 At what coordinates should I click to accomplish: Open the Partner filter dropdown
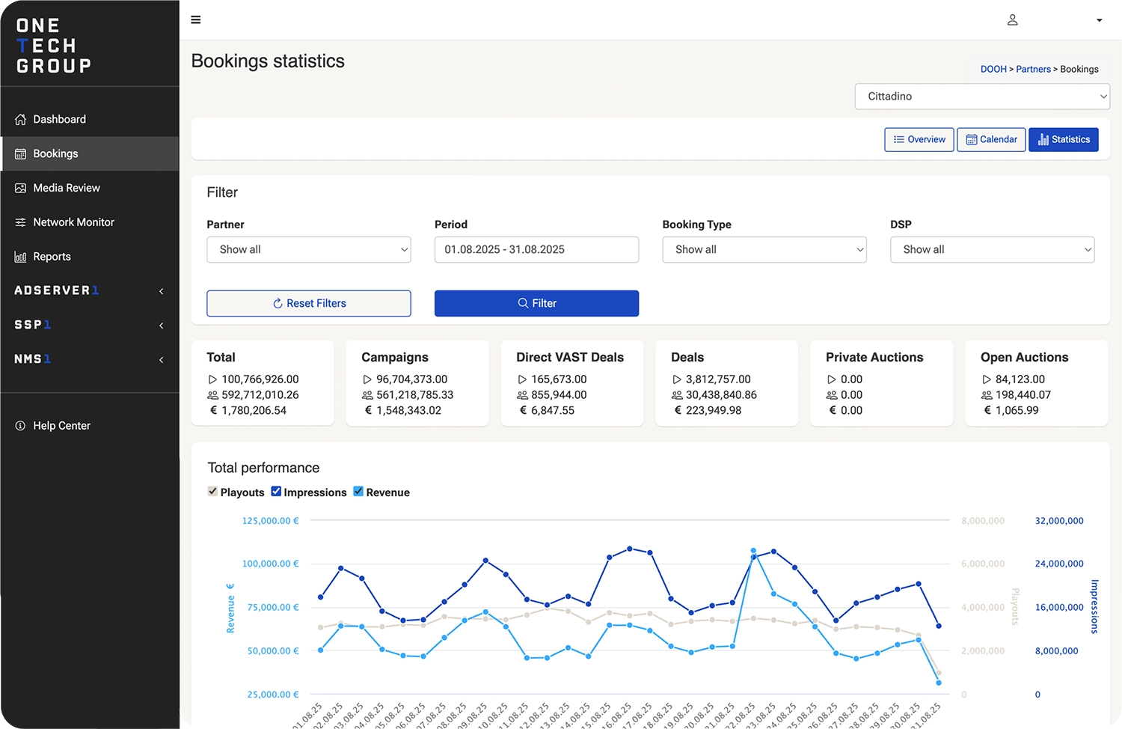tap(309, 250)
